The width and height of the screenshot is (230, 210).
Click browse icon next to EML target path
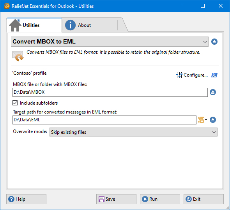click(x=213, y=120)
